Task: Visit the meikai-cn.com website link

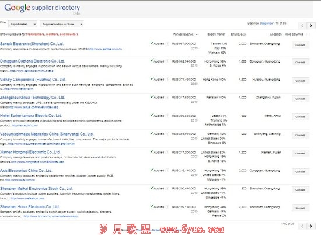Action: click(27, 198)
